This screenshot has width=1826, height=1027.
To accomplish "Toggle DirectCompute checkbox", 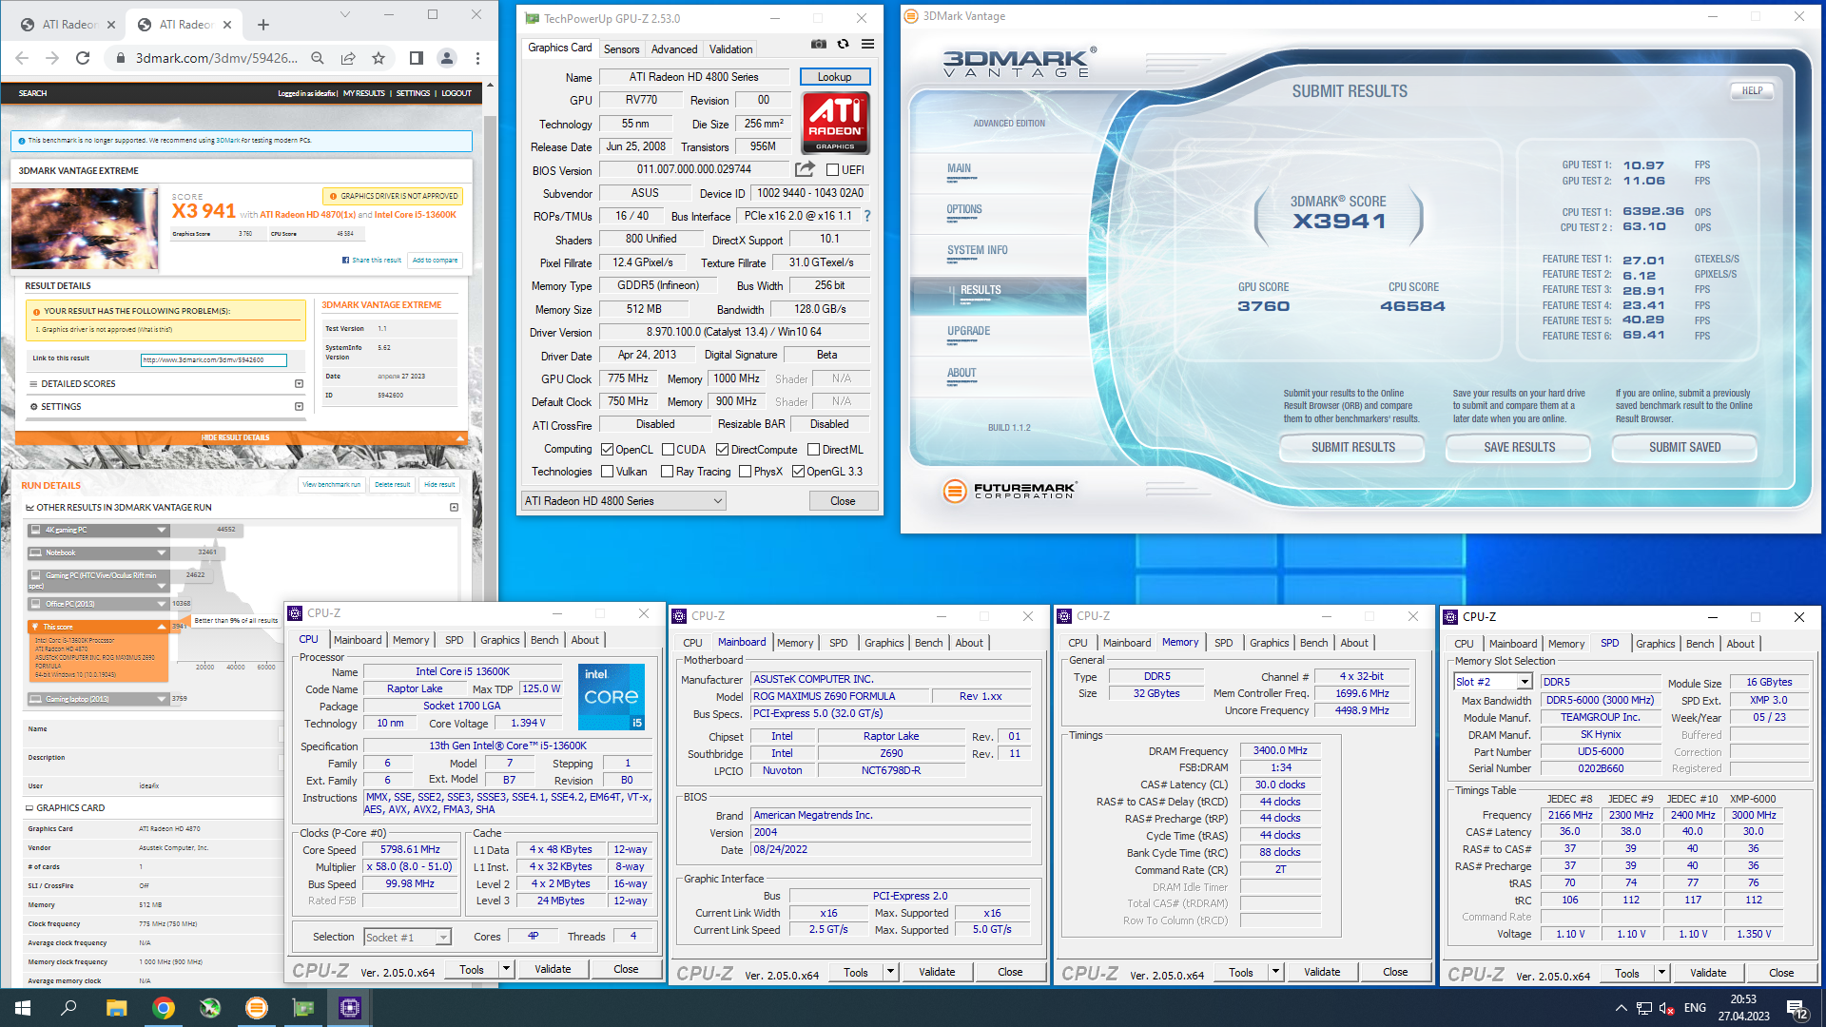I will [x=722, y=450].
